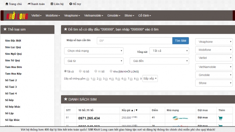
Task: Open the Vietnamobile menu in the navbar
Action: pos(94,15)
